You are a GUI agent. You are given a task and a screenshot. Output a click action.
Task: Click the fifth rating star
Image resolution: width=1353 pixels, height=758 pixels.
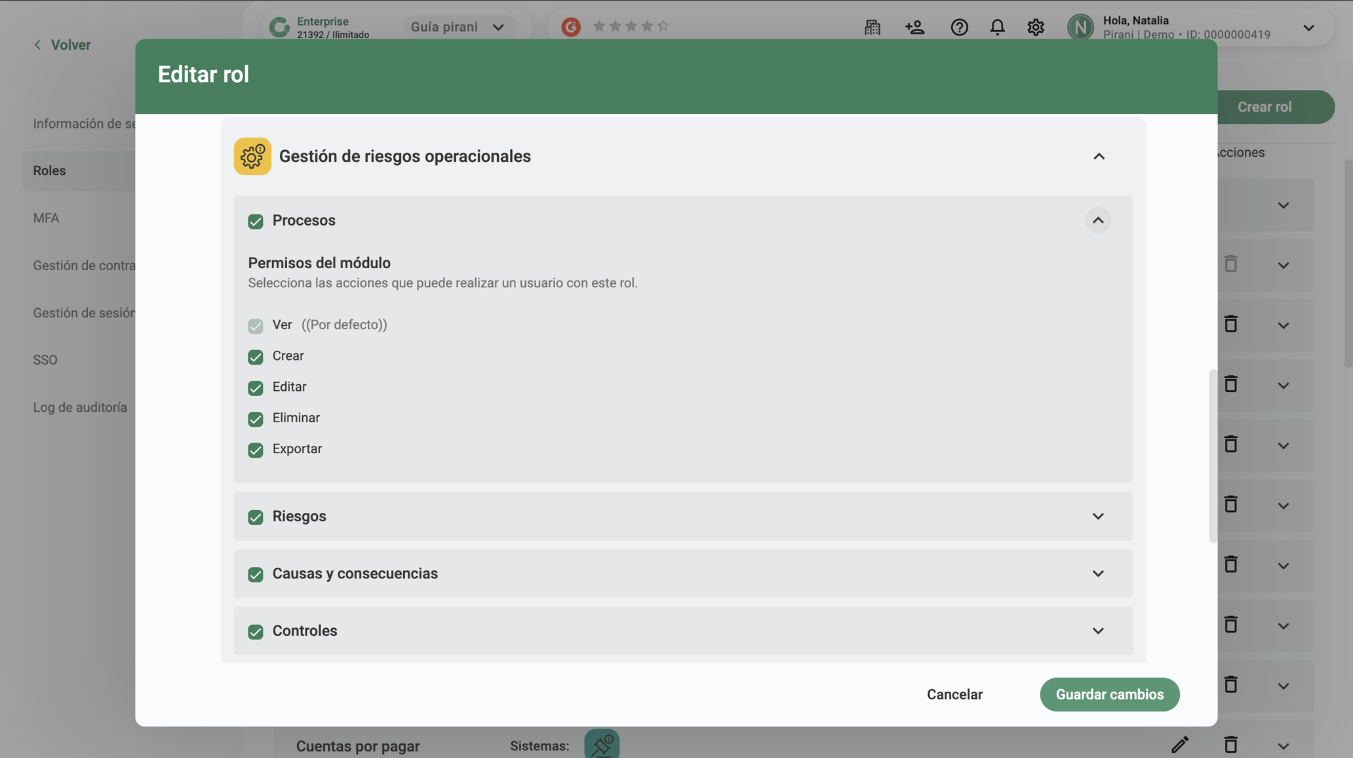click(663, 26)
